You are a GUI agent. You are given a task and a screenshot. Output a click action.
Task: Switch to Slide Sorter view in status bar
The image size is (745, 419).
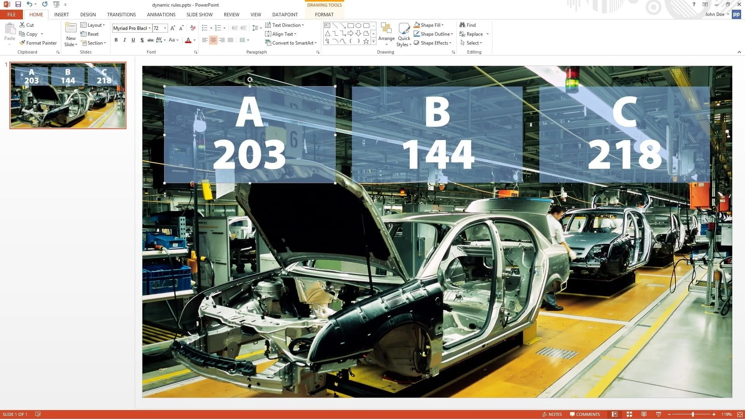[629, 414]
